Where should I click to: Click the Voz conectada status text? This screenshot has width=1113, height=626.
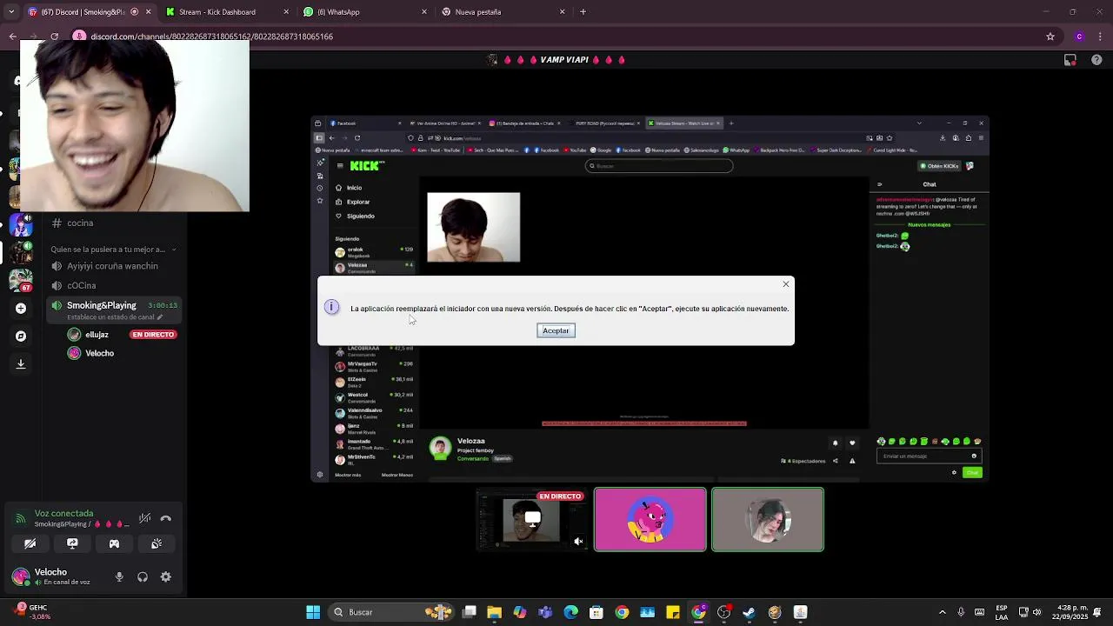[63, 514]
